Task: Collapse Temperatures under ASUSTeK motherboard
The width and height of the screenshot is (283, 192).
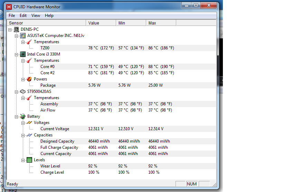Action: (23, 42)
